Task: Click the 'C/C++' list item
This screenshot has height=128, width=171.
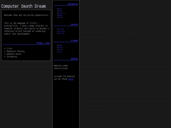Action: [x=9, y=49]
